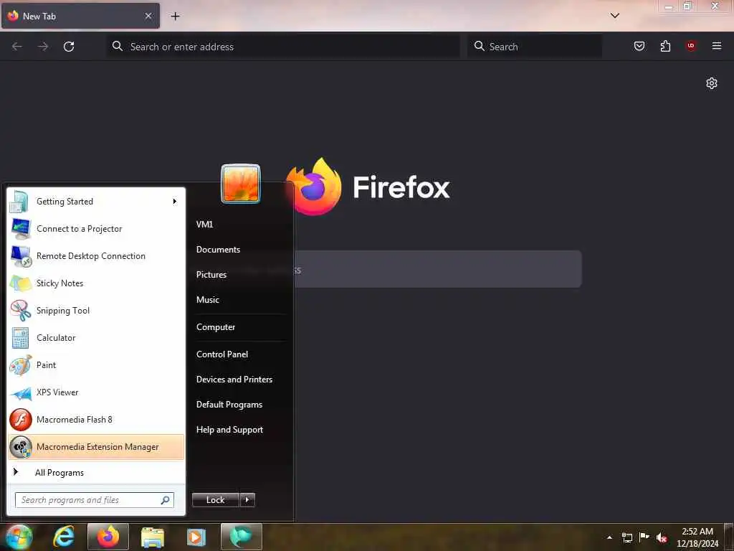Open Pictures from the Start menu
The height and width of the screenshot is (551, 734).
tap(211, 275)
